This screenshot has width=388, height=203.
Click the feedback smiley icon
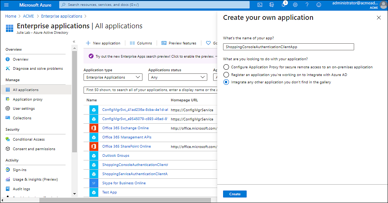coord(319,5)
